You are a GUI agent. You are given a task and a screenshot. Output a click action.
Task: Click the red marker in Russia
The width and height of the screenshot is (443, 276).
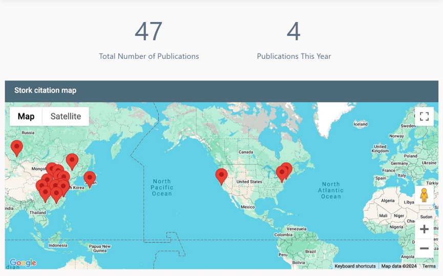tap(17, 147)
